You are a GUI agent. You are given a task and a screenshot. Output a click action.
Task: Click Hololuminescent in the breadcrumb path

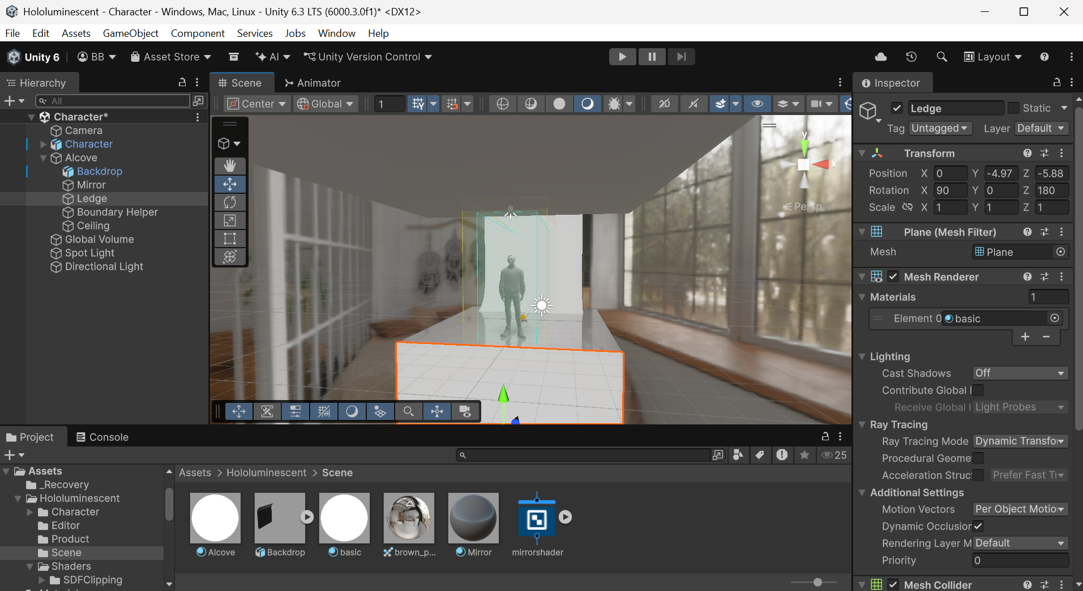click(266, 473)
